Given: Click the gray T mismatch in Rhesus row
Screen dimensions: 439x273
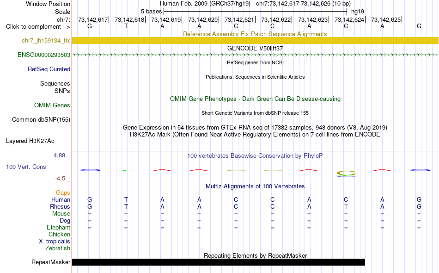Looking at the screenshot, I should 346,206.
